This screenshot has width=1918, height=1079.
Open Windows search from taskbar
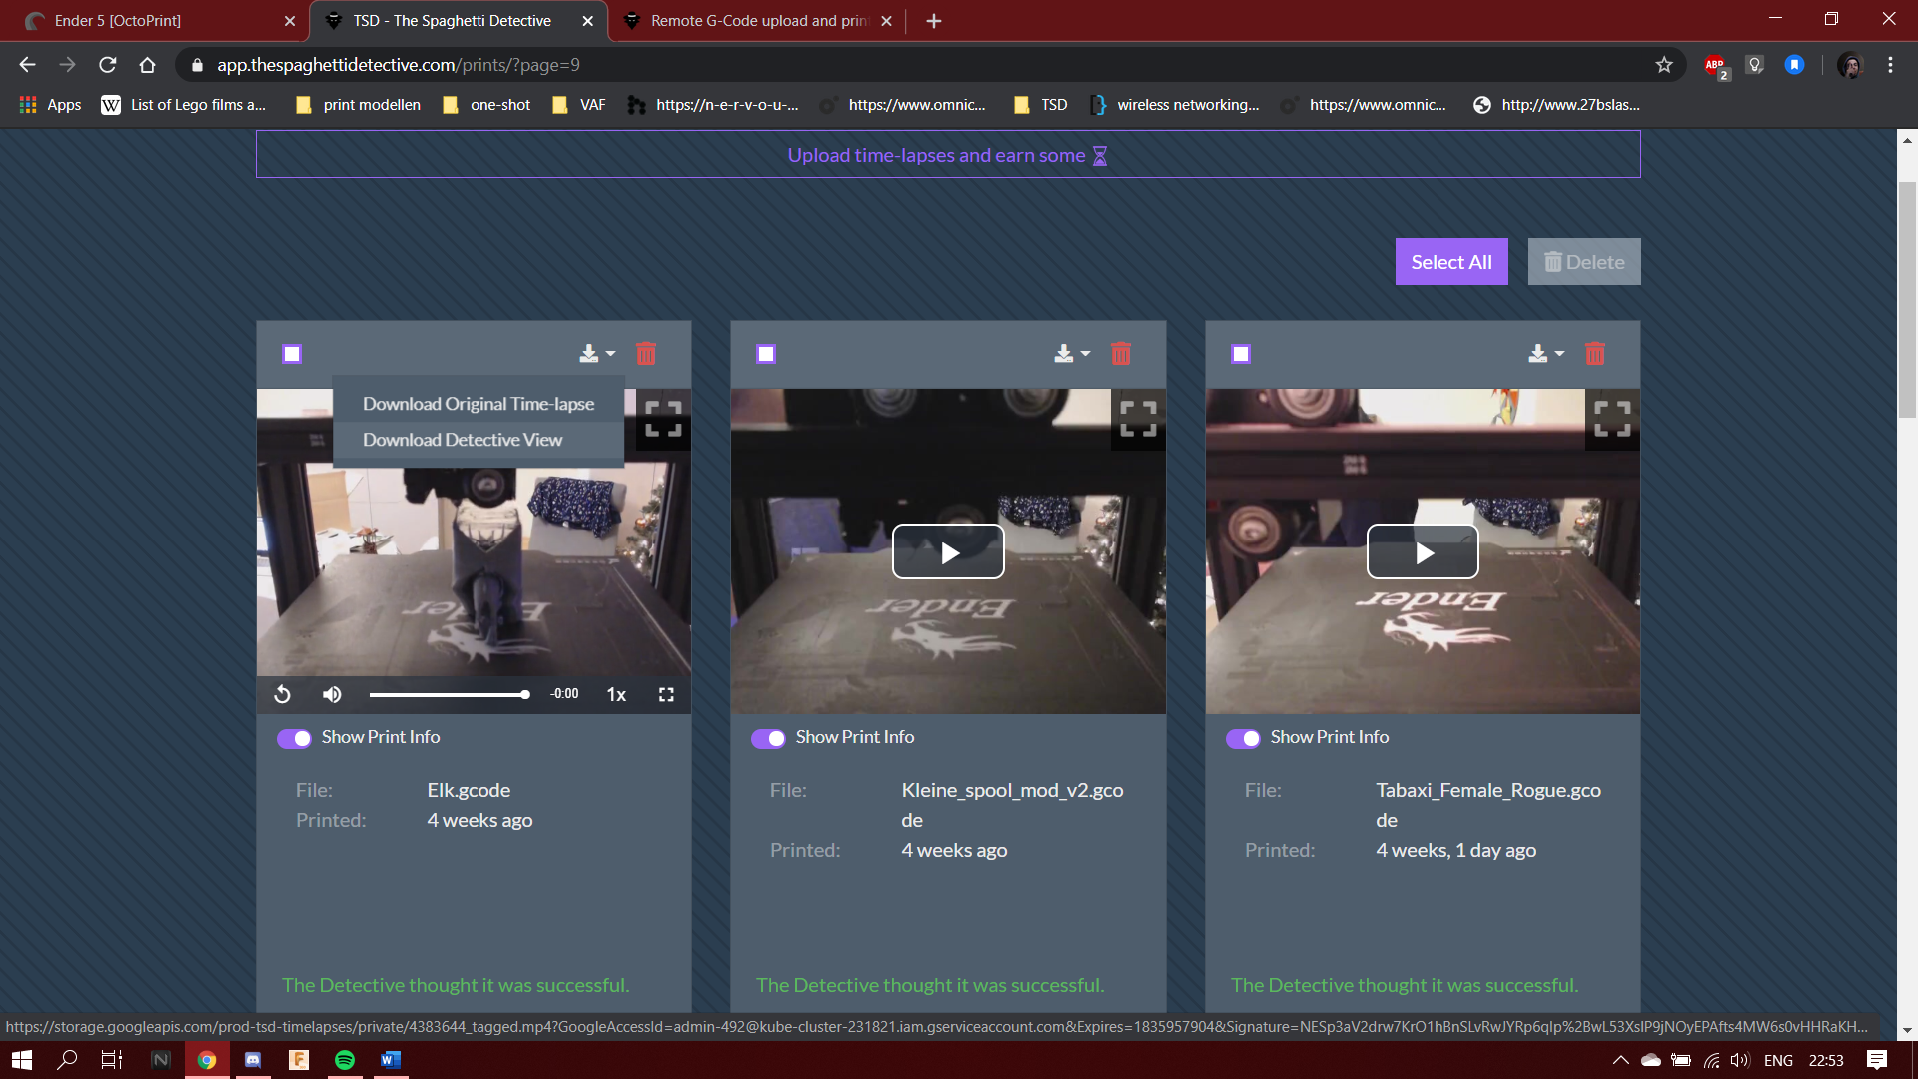click(67, 1060)
